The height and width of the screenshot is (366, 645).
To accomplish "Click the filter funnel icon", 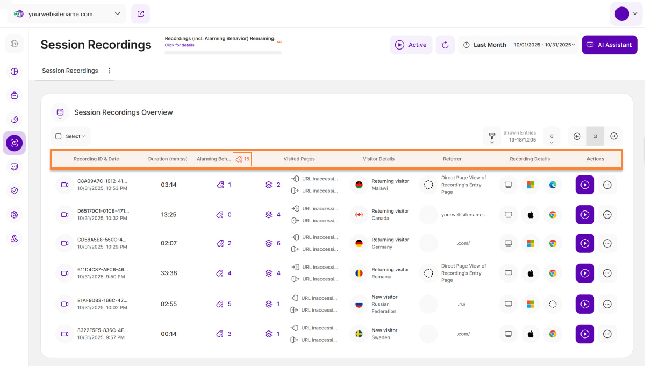I will pyautogui.click(x=491, y=137).
